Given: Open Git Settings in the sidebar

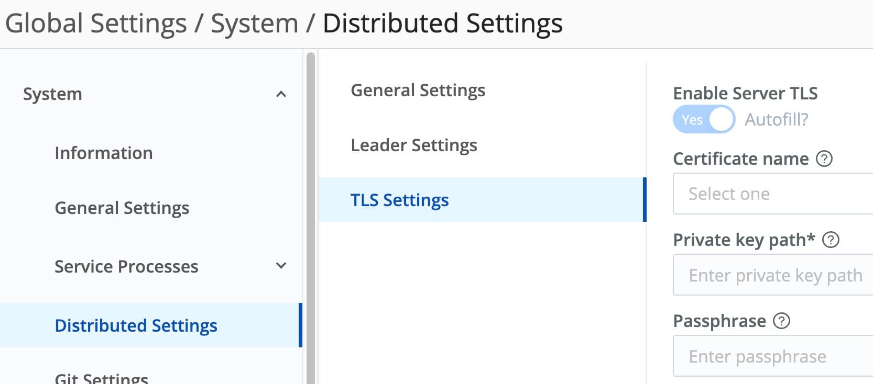Looking at the screenshot, I should pos(102,378).
